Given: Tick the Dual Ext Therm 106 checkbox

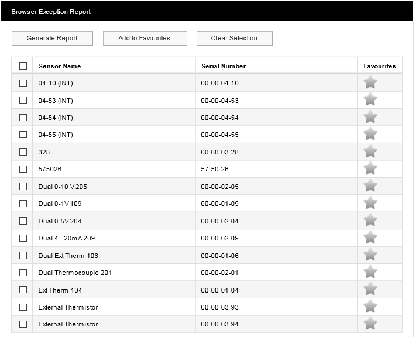Looking at the screenshot, I should pyautogui.click(x=23, y=255).
